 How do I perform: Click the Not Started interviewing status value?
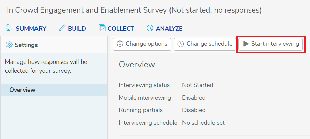point(198,85)
